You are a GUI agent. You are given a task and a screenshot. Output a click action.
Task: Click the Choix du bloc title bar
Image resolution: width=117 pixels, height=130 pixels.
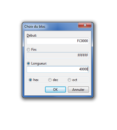tap(50, 27)
